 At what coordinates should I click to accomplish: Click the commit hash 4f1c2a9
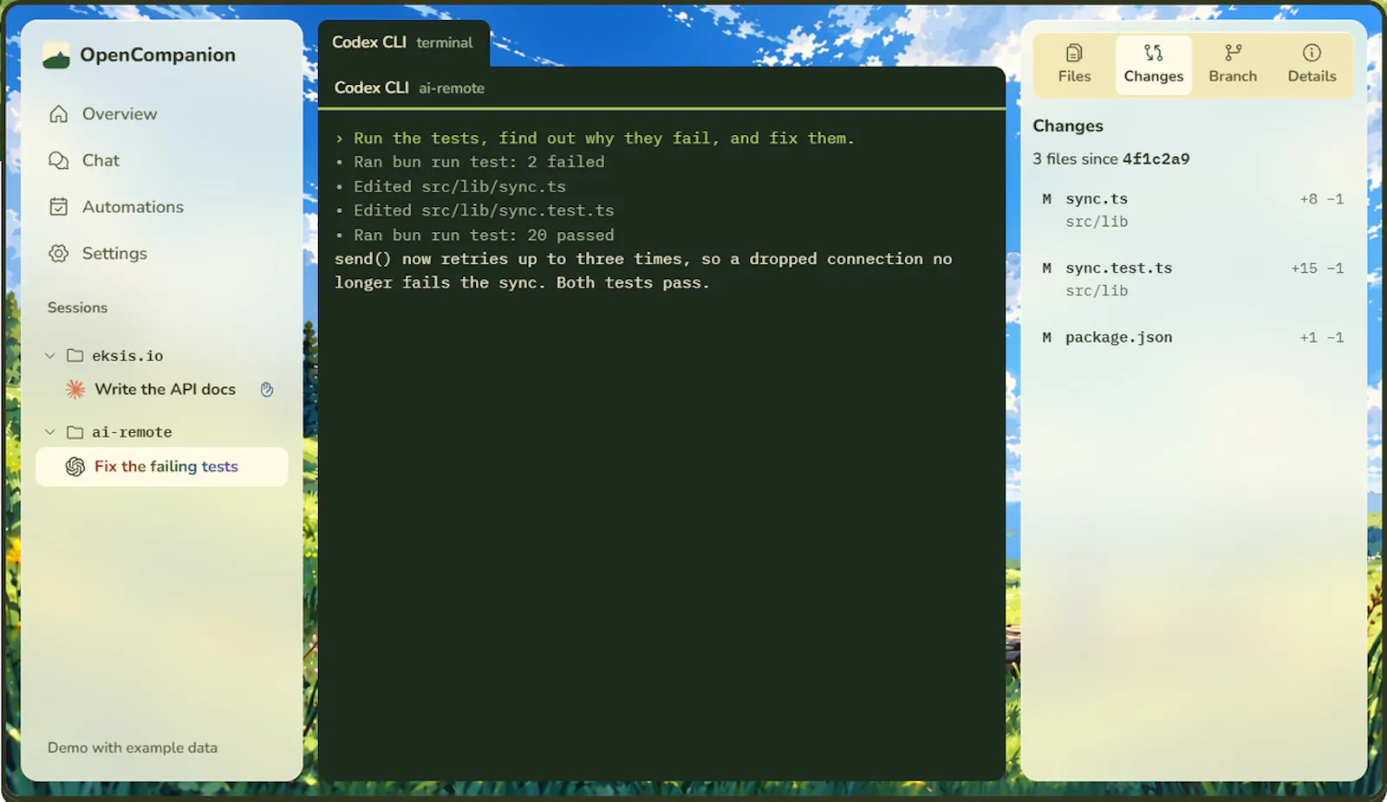point(1156,159)
